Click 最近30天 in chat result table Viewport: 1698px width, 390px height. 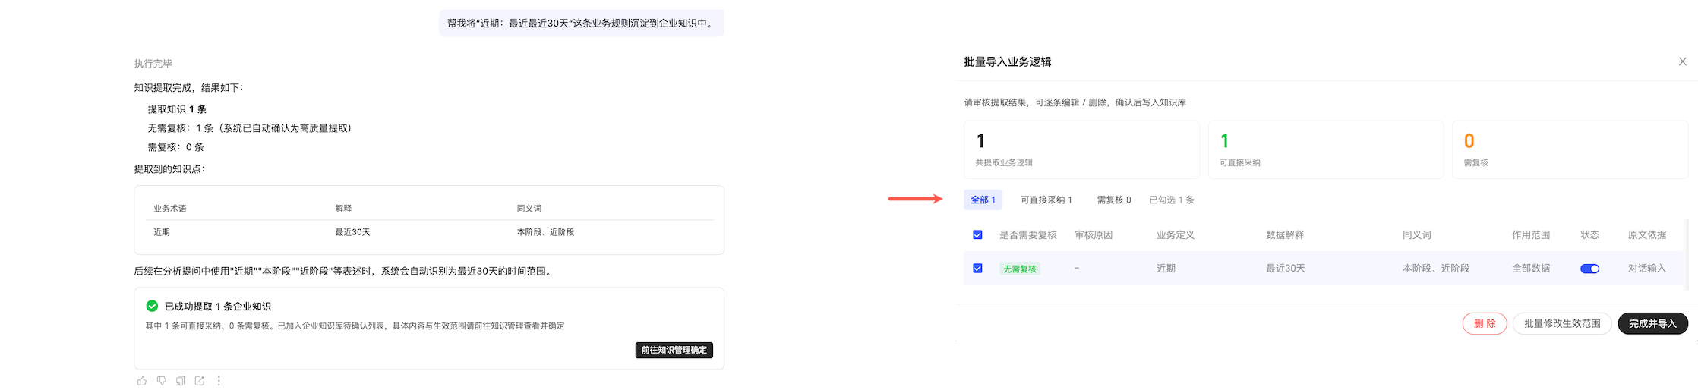tap(352, 232)
